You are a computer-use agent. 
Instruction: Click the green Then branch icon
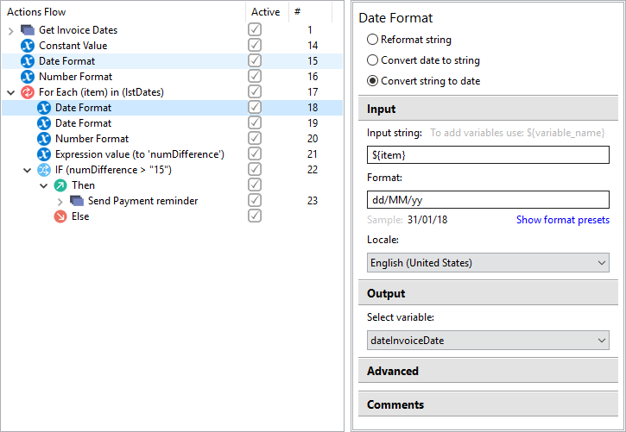click(x=60, y=185)
